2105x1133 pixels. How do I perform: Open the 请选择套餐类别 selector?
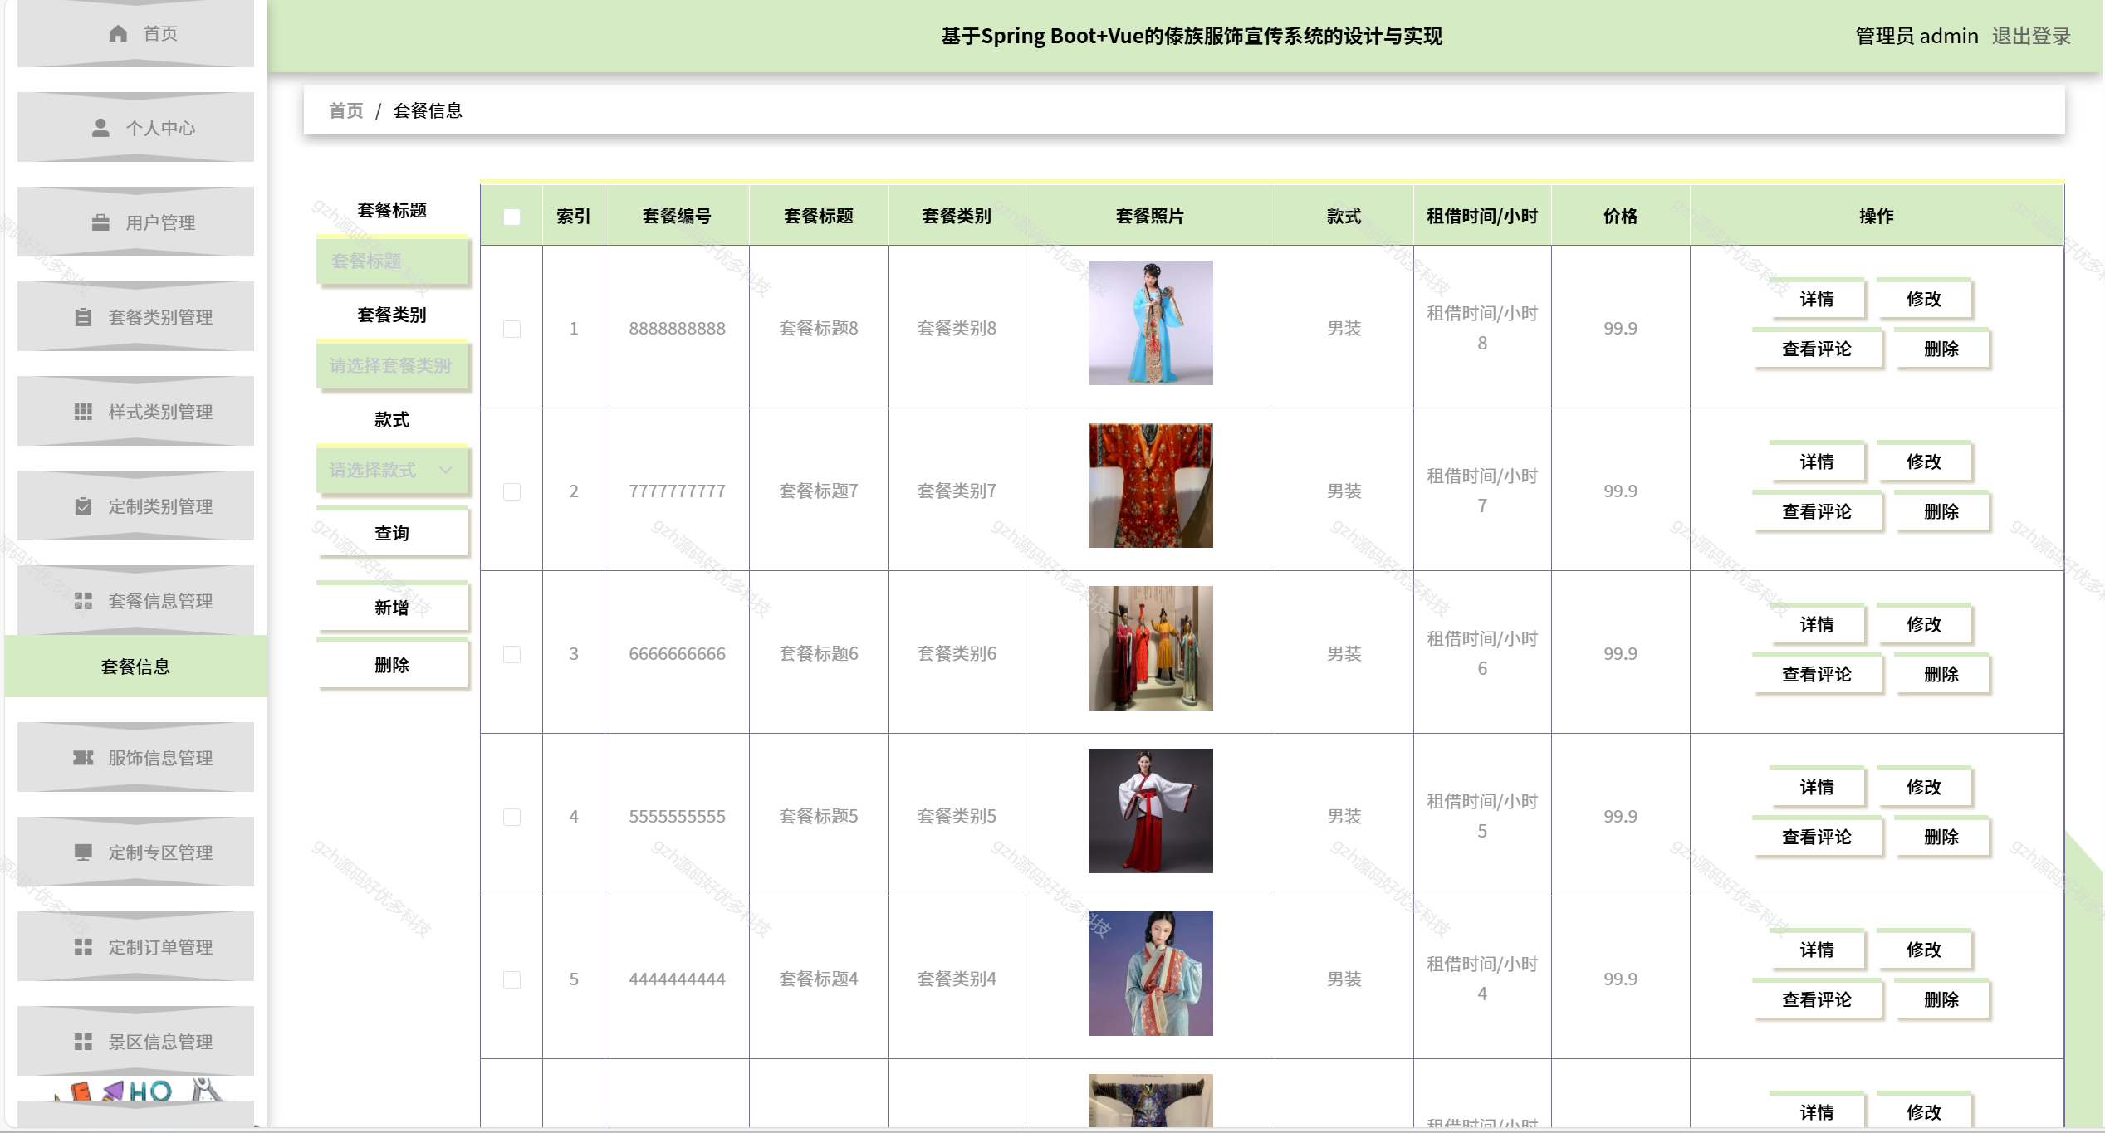pos(392,365)
